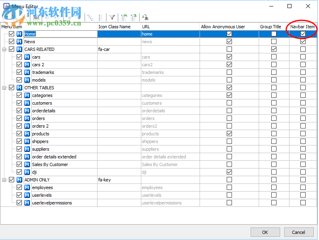Click the M icon beside dji
Screen dimensions: 319x240
coord(27,172)
